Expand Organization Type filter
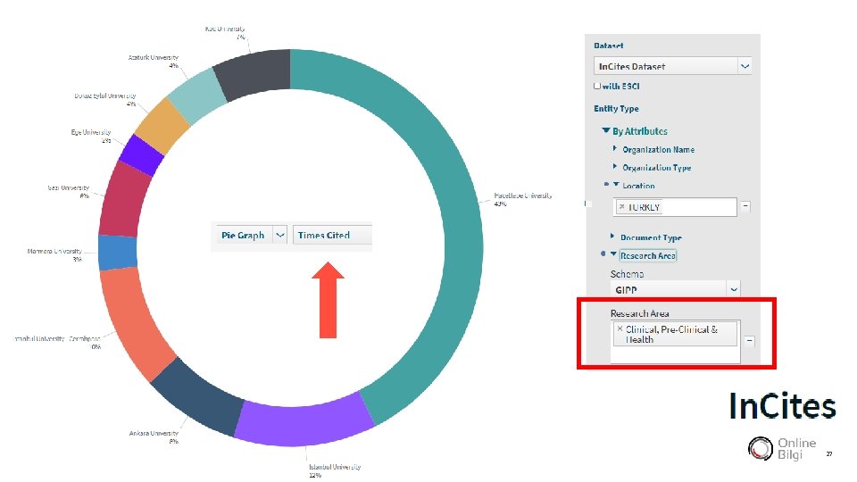The width and height of the screenshot is (857, 482). [x=615, y=167]
